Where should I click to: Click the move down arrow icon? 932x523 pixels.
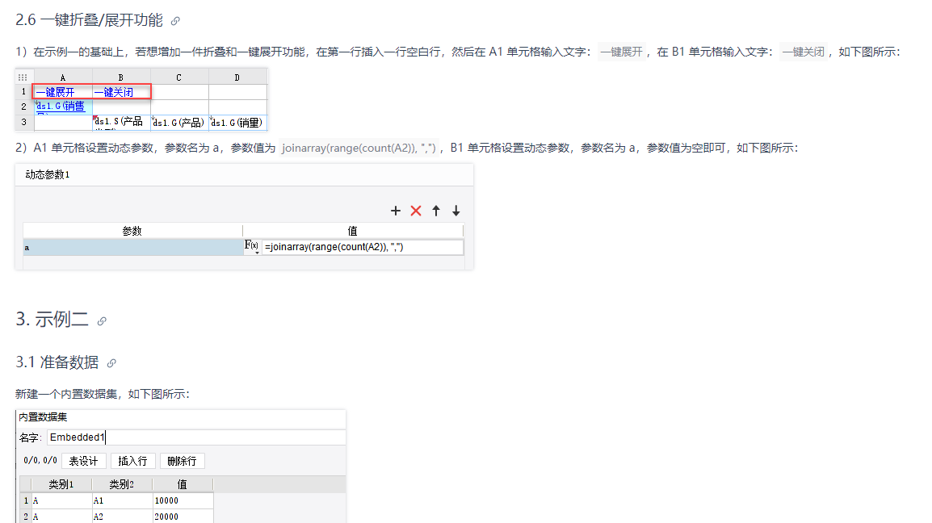456,211
